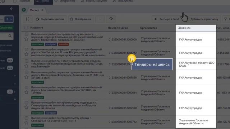Check the row for Сковородино access road tender
The image size is (230, 129).
click(26, 103)
